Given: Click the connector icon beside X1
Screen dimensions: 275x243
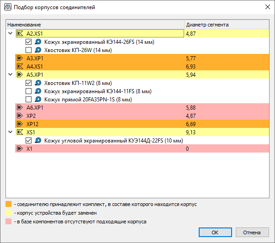Looking at the screenshot, I should pyautogui.click(x=20, y=148).
